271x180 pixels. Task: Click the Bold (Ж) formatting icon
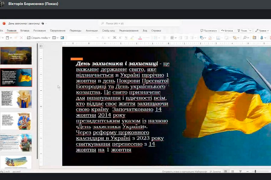114,38
